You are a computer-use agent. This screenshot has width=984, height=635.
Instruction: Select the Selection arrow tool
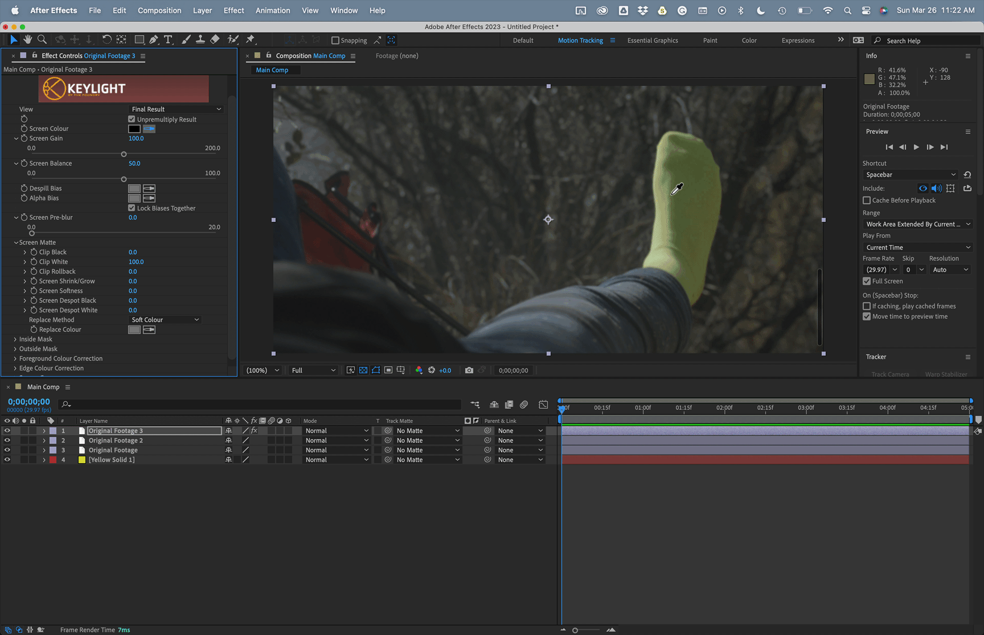(14, 40)
